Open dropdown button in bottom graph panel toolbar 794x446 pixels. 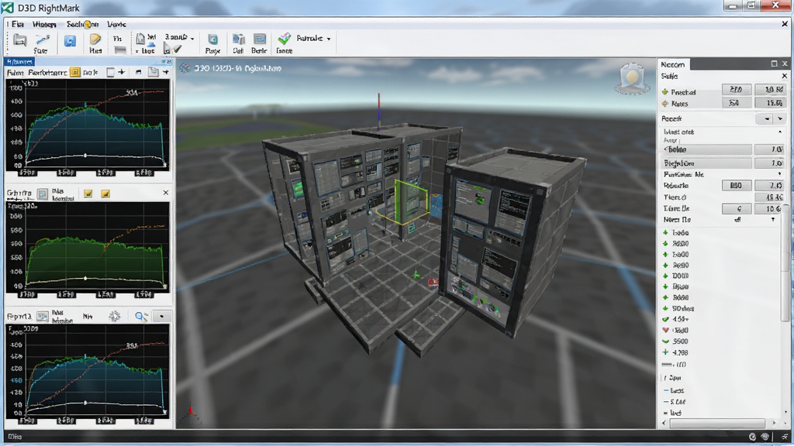[161, 317]
